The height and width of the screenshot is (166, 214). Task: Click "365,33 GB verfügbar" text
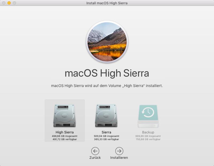[106, 139]
